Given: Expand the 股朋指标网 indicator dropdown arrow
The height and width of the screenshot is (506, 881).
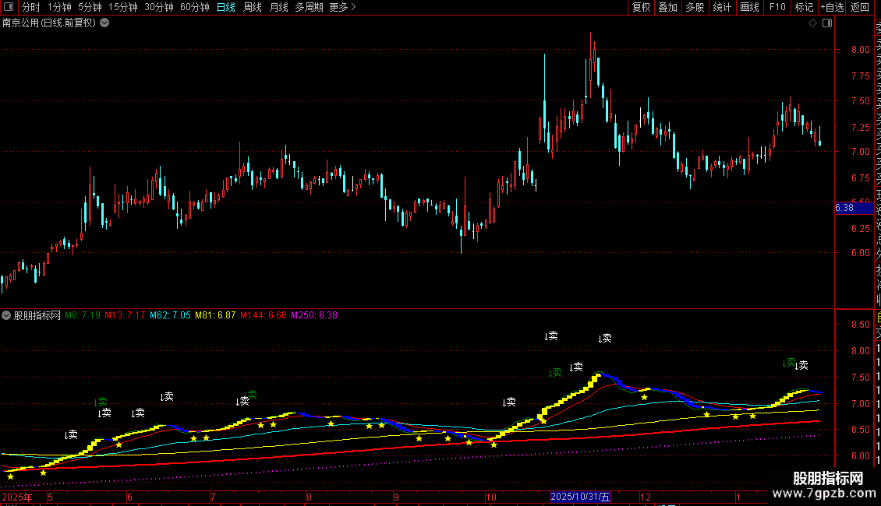Looking at the screenshot, I should (7, 315).
